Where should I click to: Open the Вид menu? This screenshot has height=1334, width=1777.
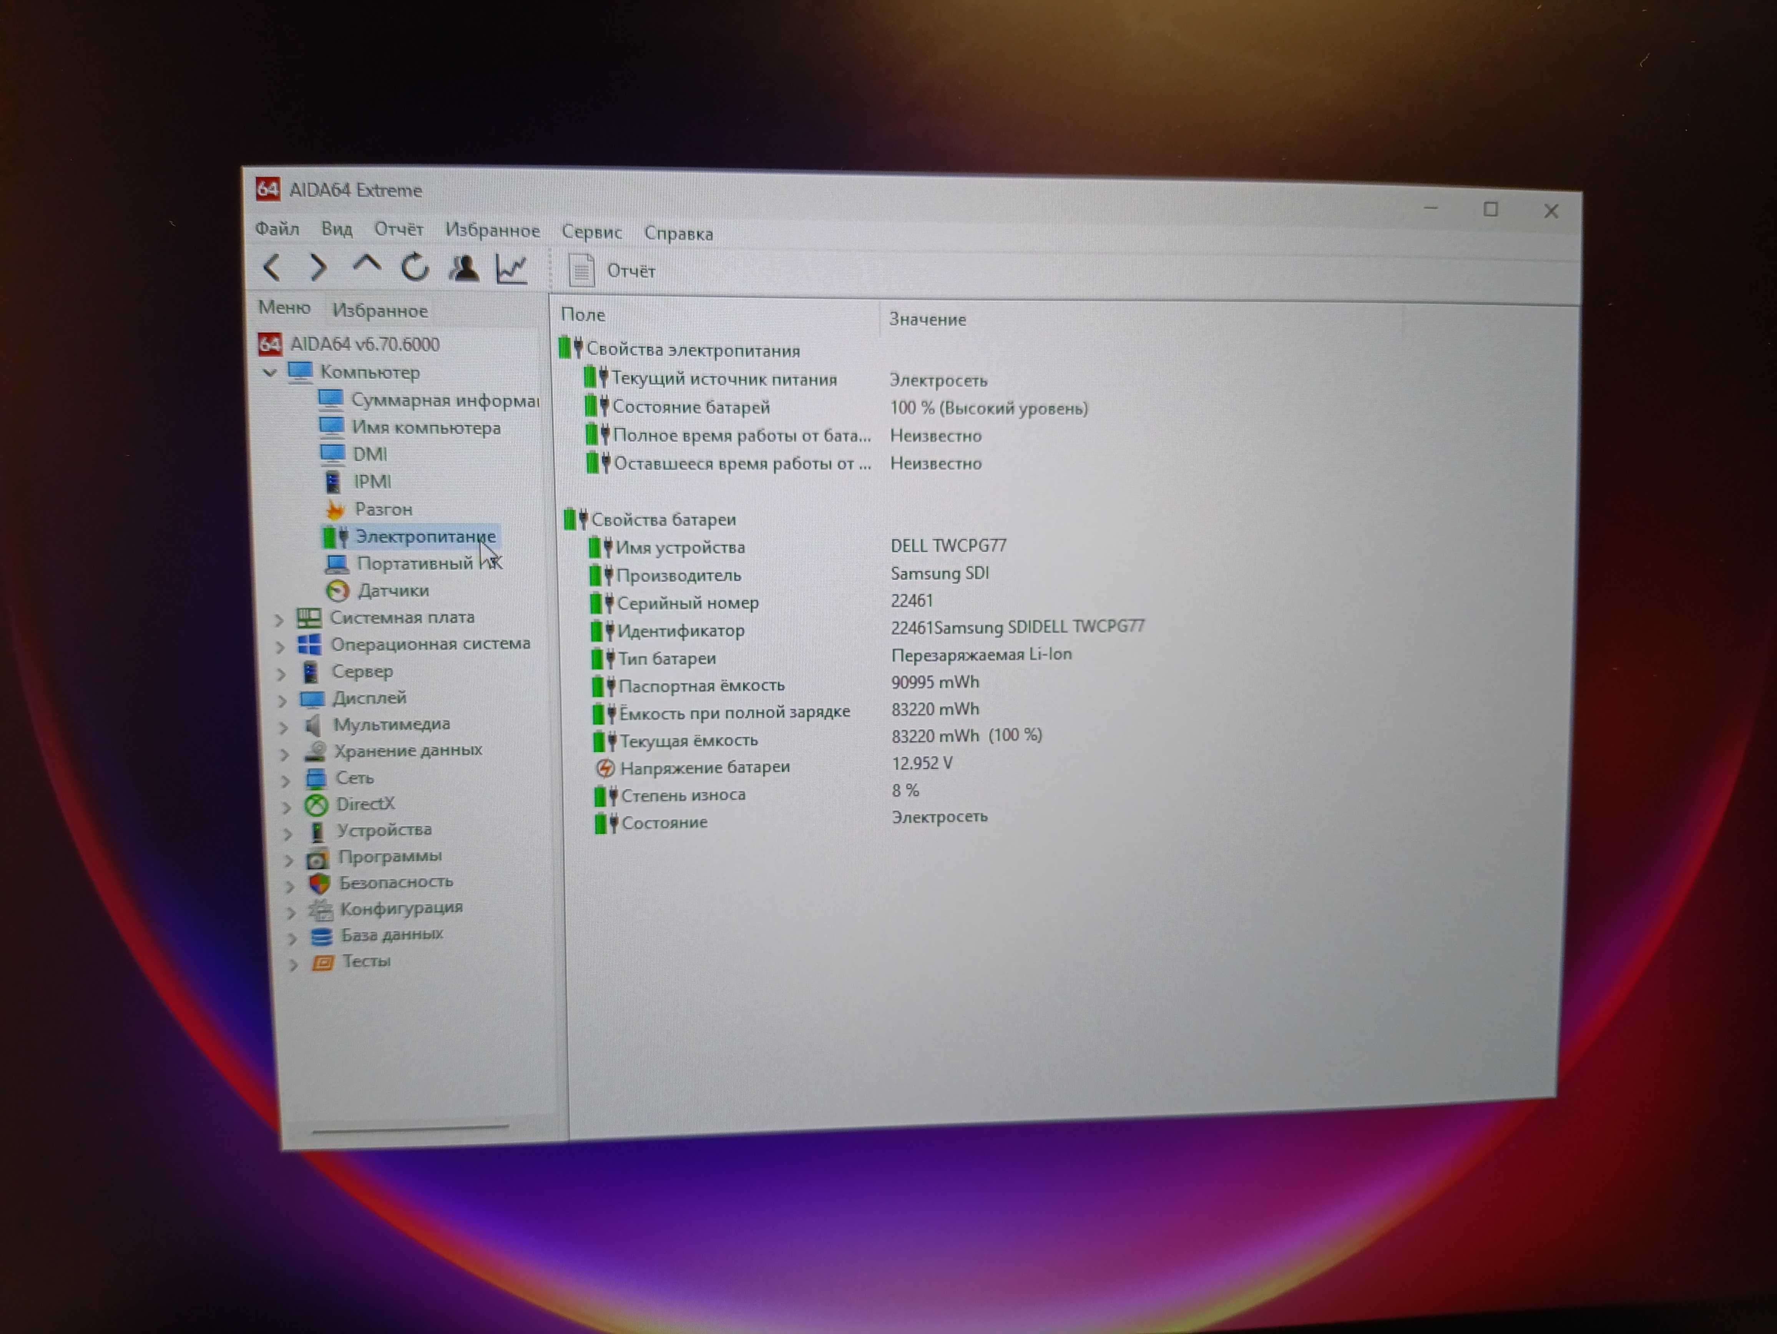tap(337, 230)
